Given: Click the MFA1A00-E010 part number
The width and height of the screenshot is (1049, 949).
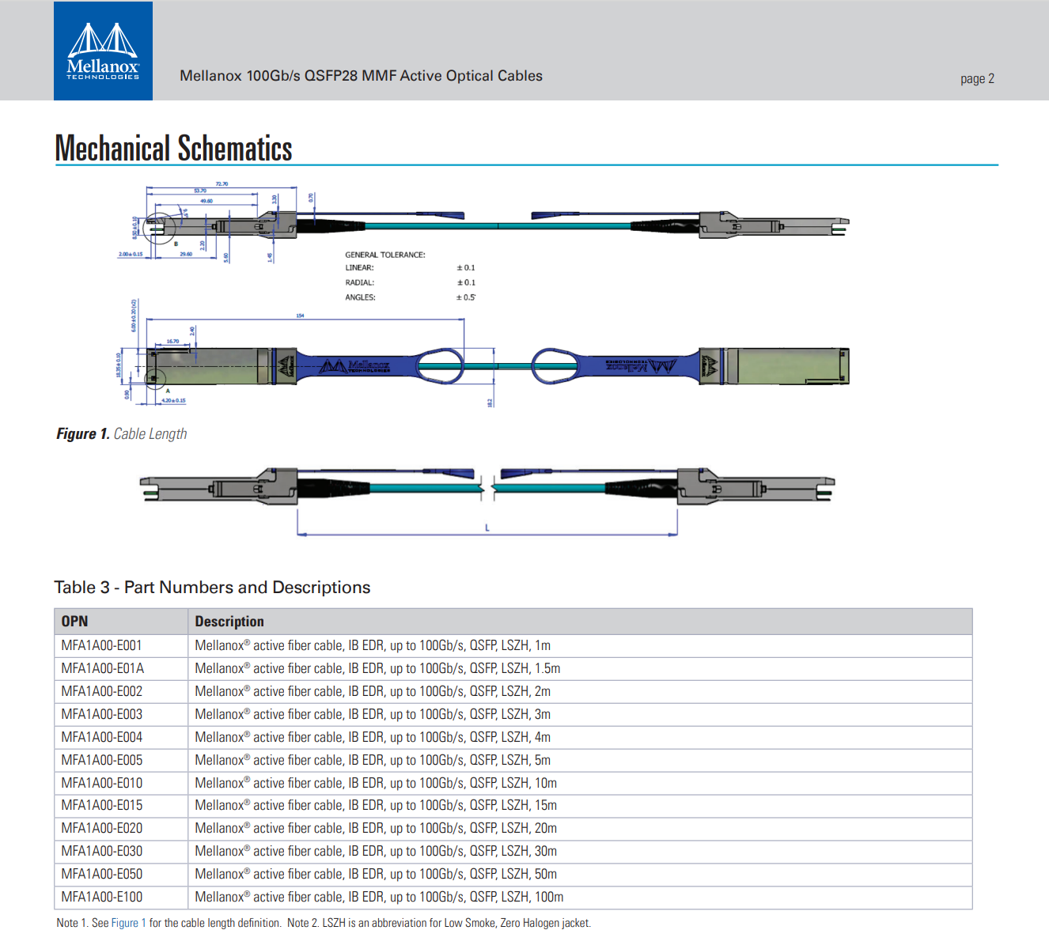Looking at the screenshot, I should pyautogui.click(x=102, y=783).
